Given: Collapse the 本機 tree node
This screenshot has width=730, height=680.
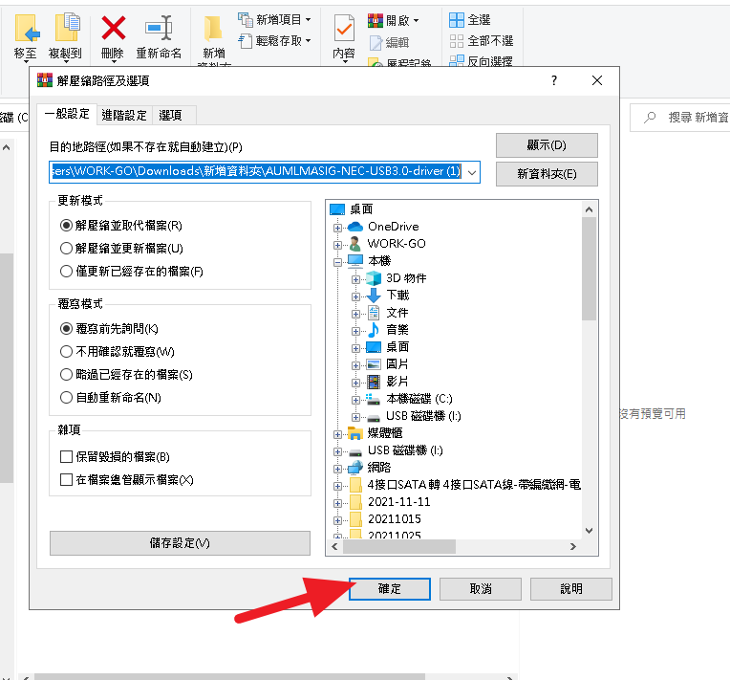Looking at the screenshot, I should click(x=337, y=262).
